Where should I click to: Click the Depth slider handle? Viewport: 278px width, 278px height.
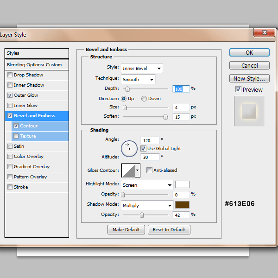coord(127,89)
